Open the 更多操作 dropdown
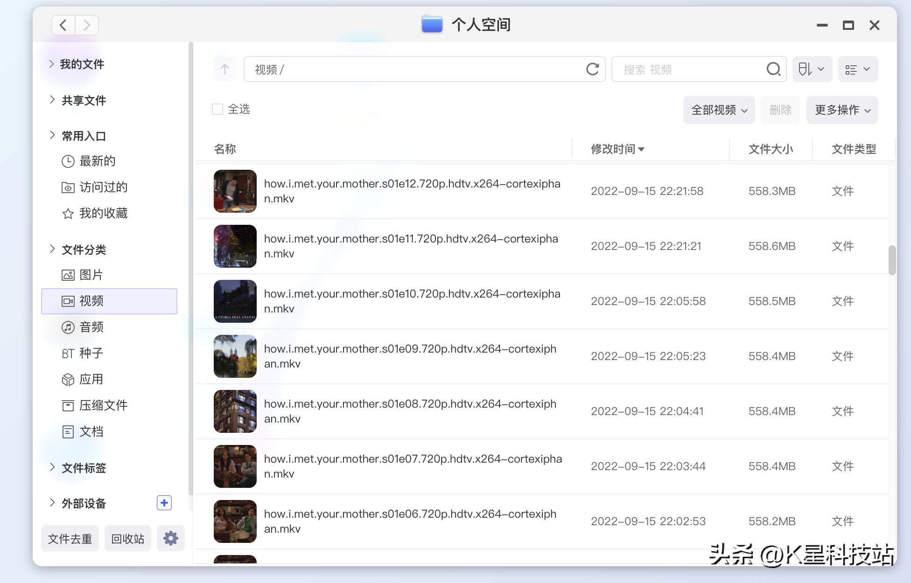The height and width of the screenshot is (583, 911). click(841, 110)
